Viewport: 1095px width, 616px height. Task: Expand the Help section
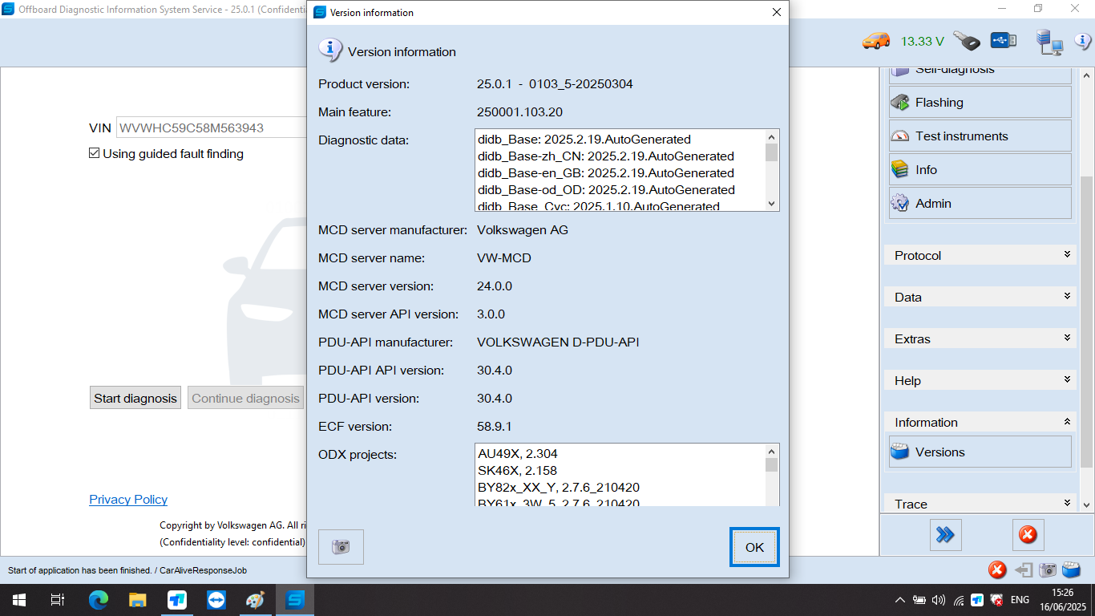(x=980, y=379)
